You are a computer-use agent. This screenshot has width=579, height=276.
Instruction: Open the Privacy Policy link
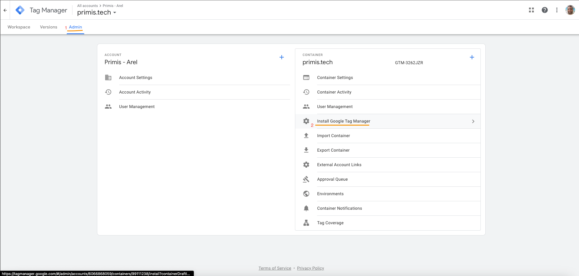pos(310,268)
